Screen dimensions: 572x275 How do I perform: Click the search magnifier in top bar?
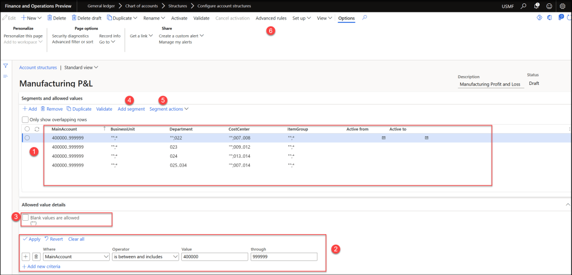(x=523, y=6)
